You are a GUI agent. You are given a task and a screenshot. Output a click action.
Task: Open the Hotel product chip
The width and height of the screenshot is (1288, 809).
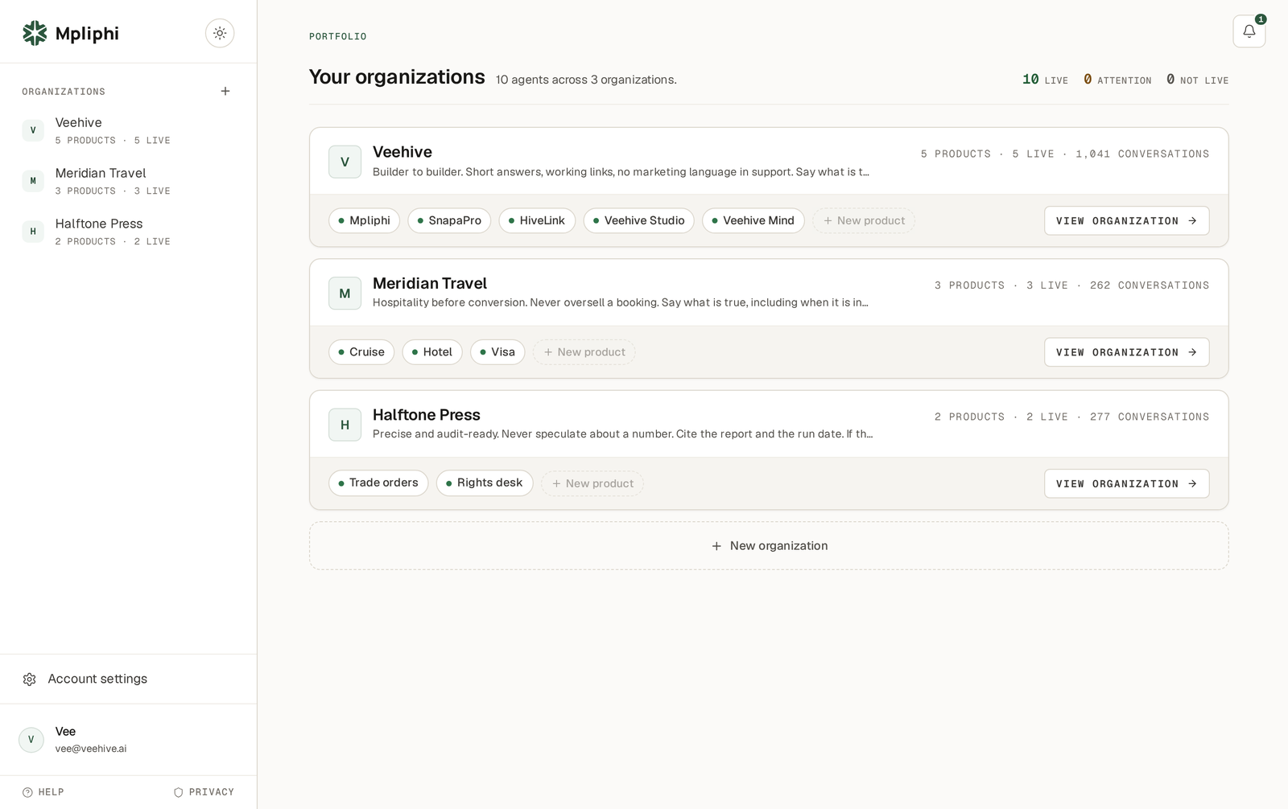point(432,352)
